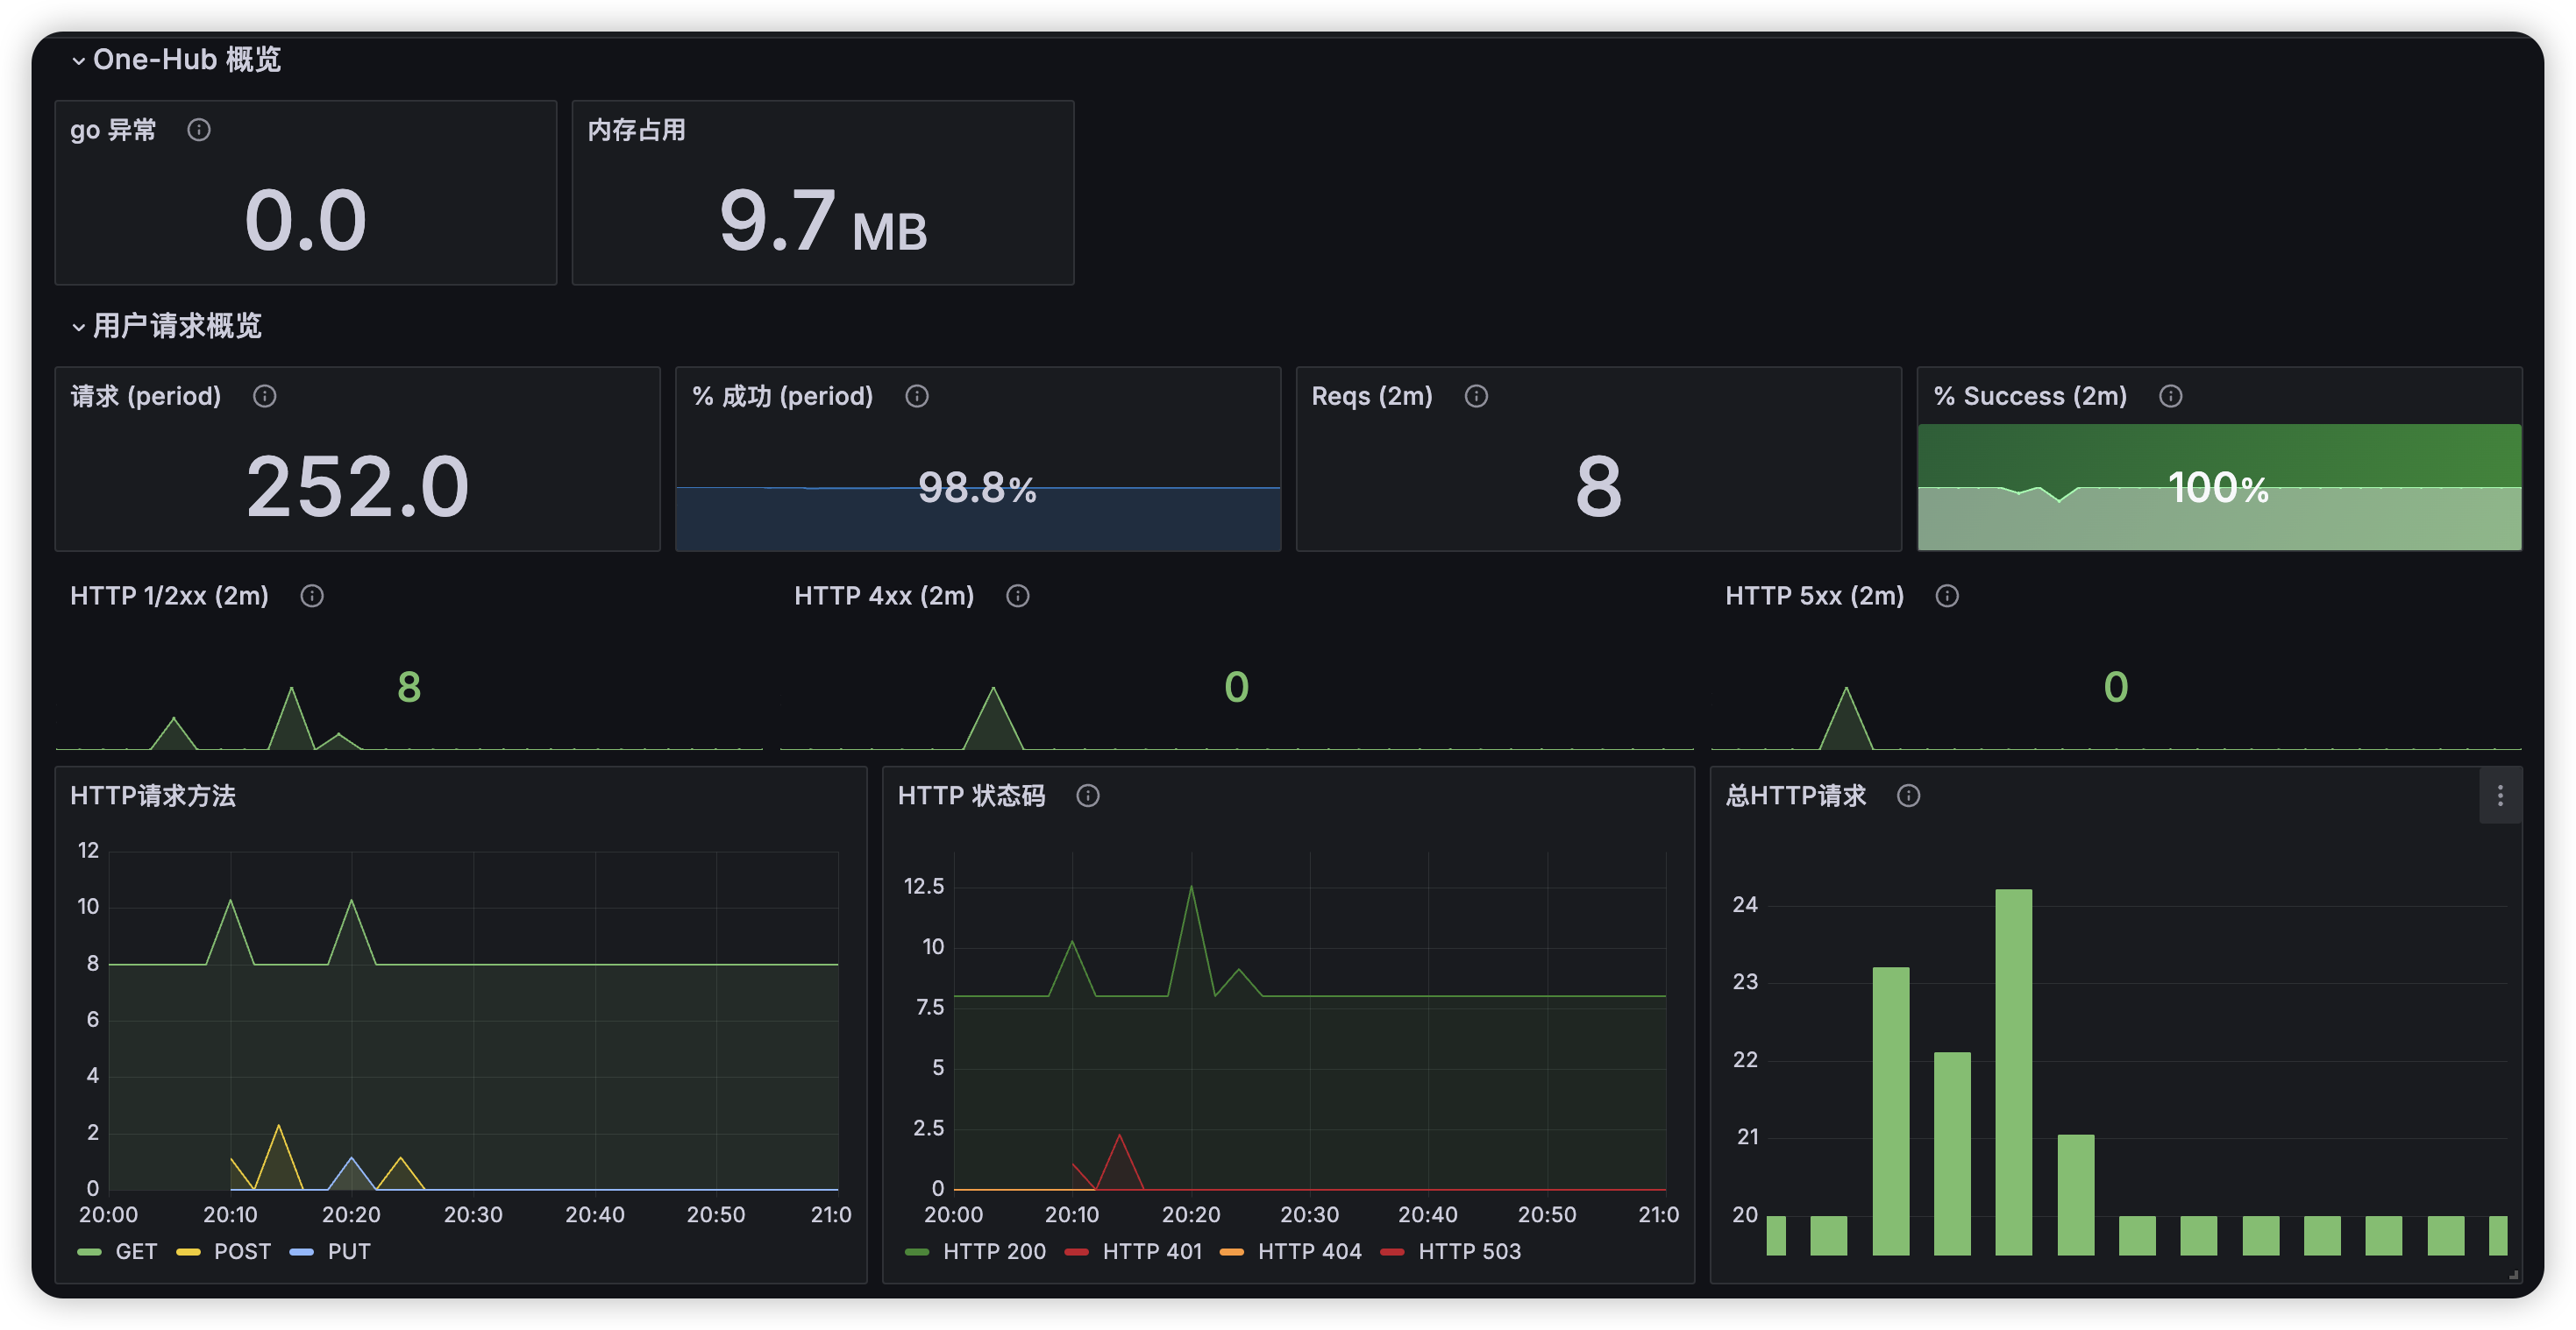Toggle POST series in legend
2576x1330 pixels.
click(242, 1251)
